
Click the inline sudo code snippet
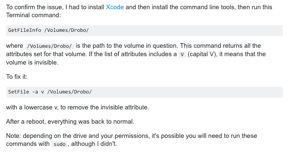tap(60, 144)
